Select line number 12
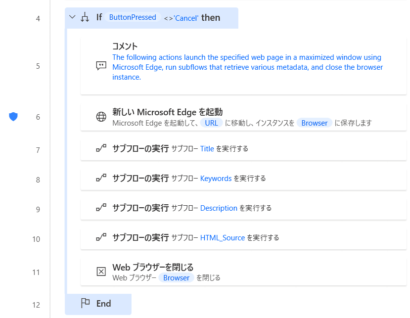Viewport: 410px width, 318px height. (x=36, y=305)
